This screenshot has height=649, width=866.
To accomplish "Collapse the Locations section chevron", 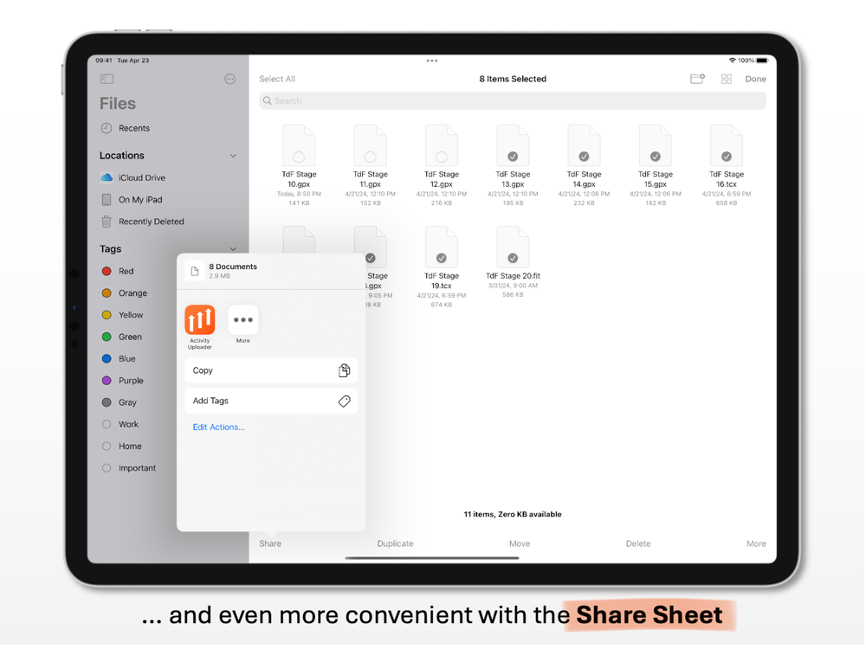I will (233, 156).
